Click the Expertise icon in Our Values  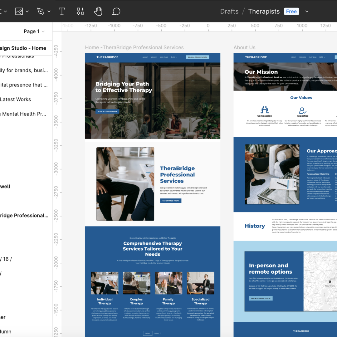click(303, 110)
